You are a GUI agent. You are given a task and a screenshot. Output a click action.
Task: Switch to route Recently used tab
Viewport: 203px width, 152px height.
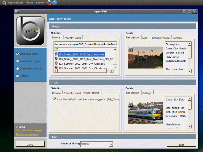click(x=72, y=38)
